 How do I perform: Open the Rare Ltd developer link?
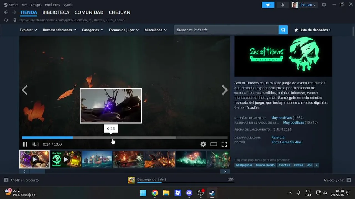[278, 137]
